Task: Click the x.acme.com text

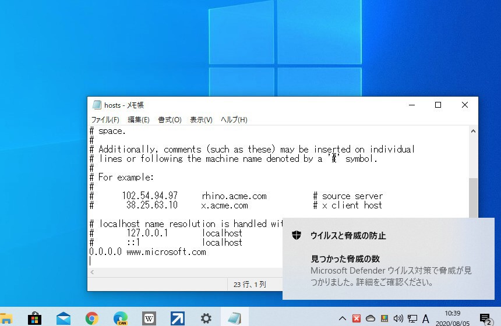Action: click(225, 205)
